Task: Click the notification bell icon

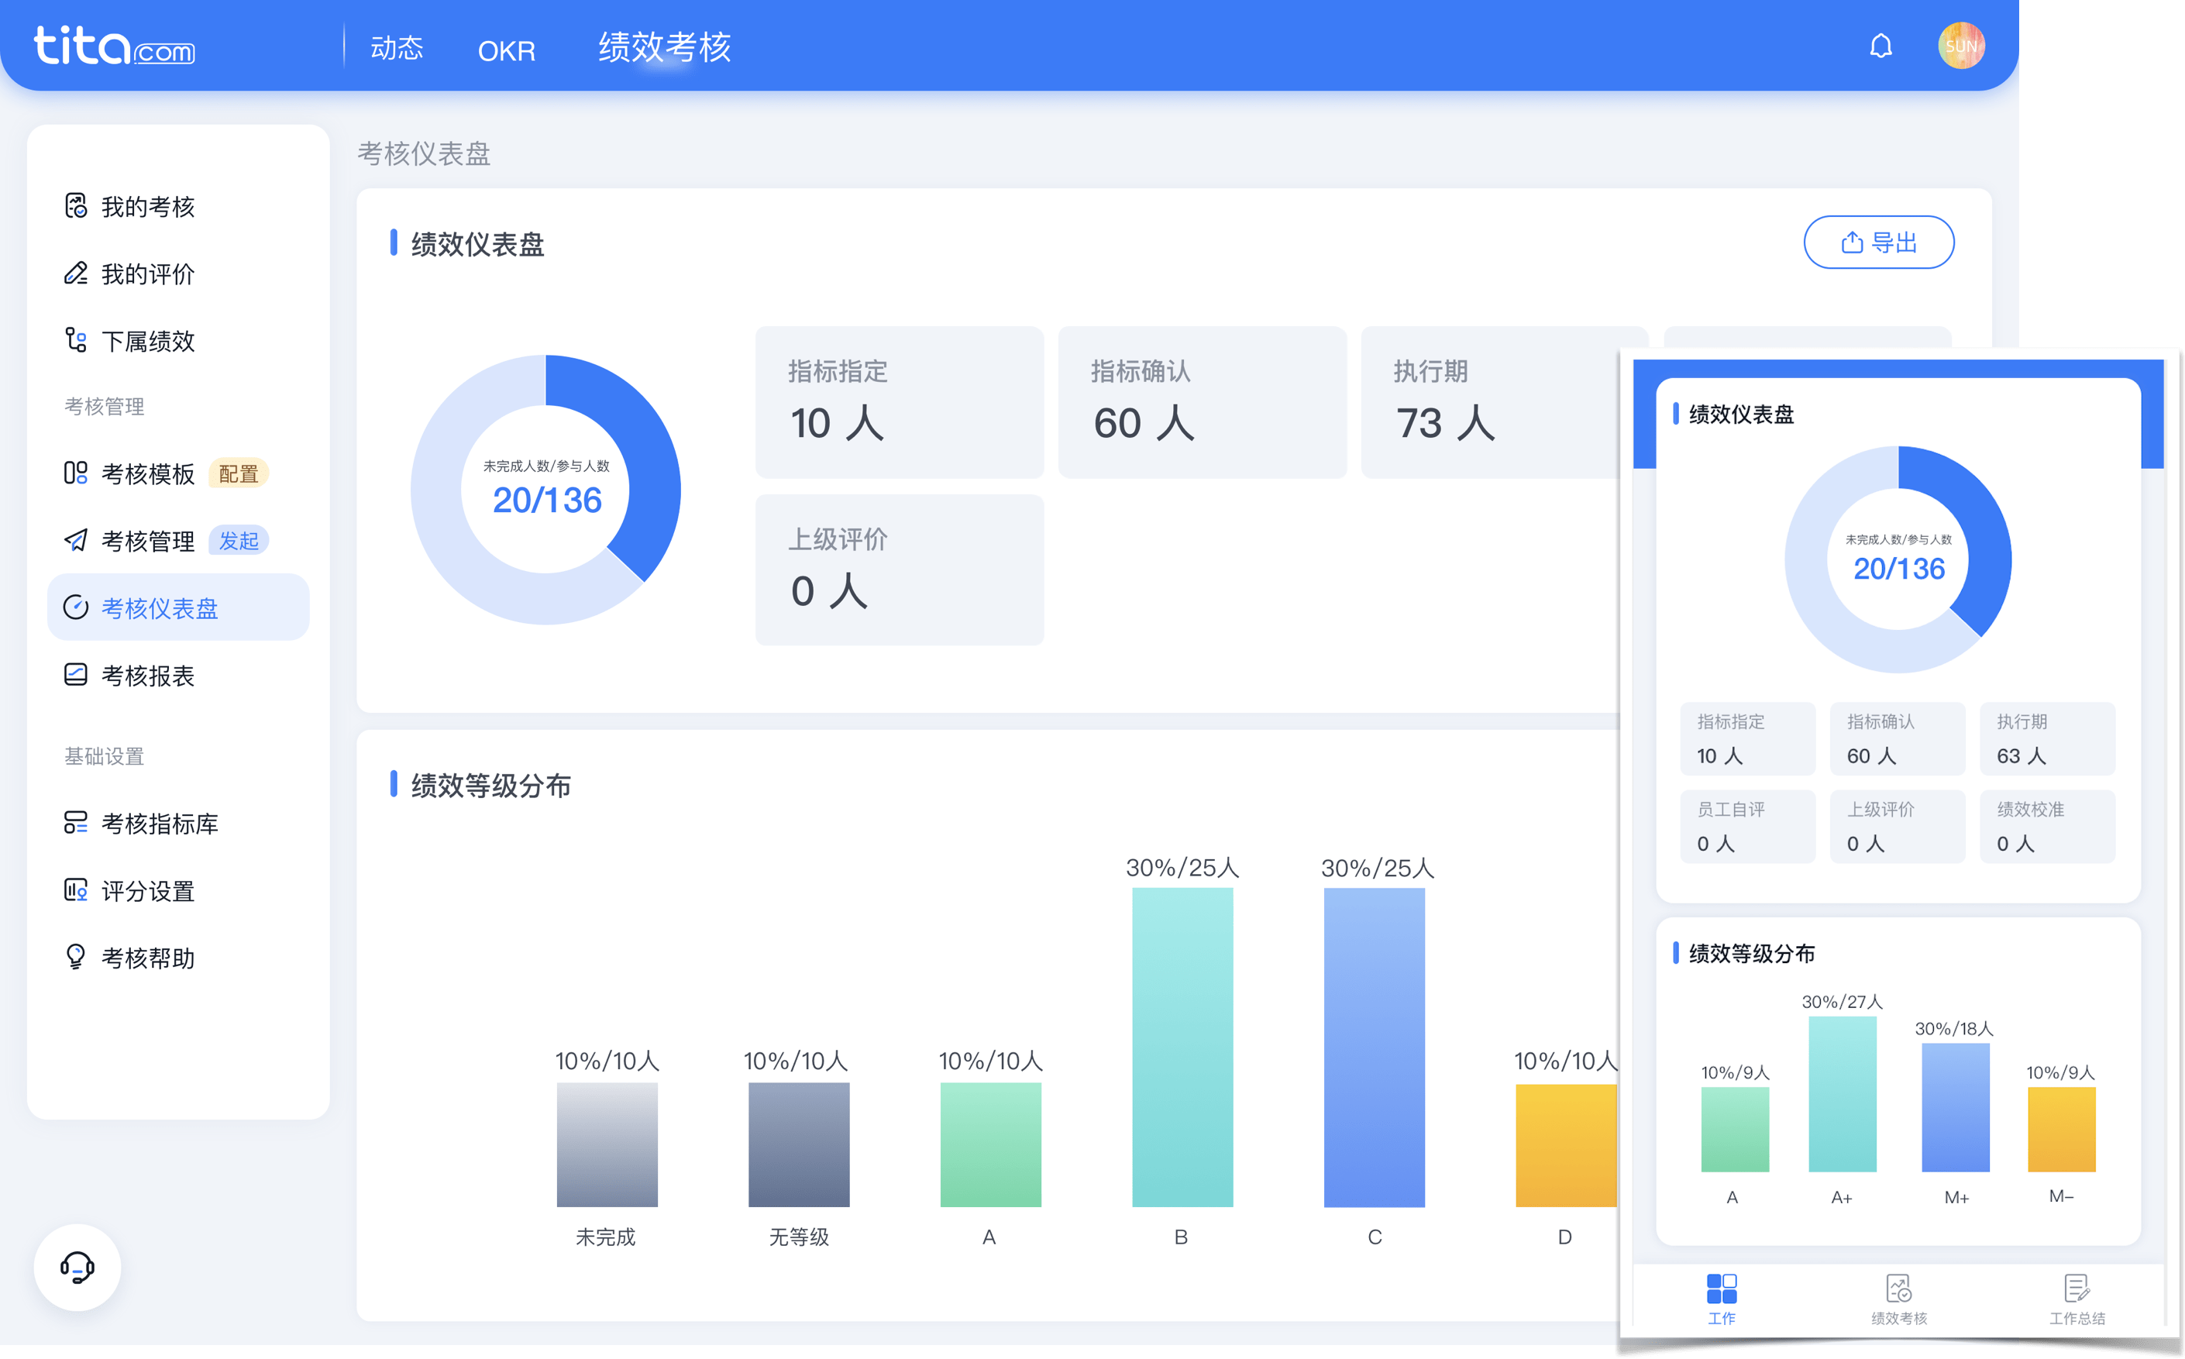Action: tap(1881, 46)
